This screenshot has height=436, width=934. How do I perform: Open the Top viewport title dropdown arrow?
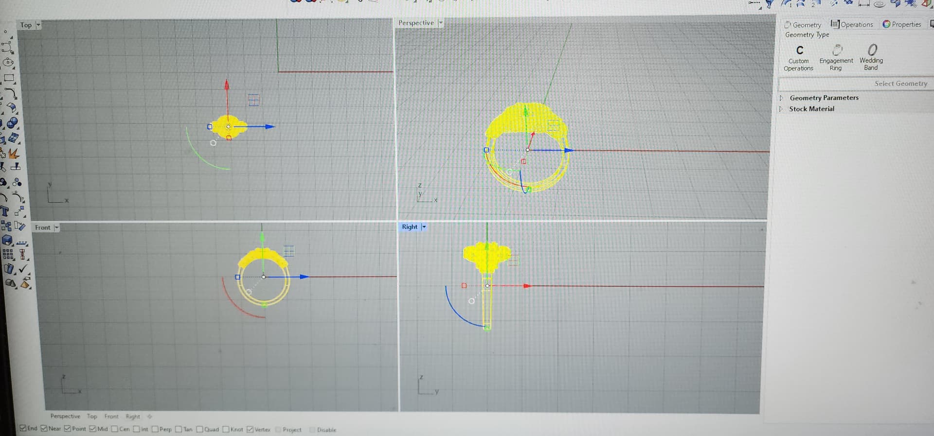pyautogui.click(x=38, y=25)
